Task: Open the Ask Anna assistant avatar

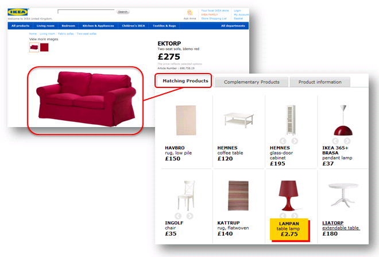Action: pos(189,13)
